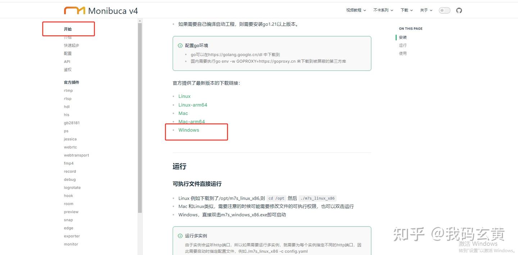Click the highlighted 开始 sidebar heading
Image resolution: width=518 pixels, height=255 pixels.
pyautogui.click(x=67, y=29)
